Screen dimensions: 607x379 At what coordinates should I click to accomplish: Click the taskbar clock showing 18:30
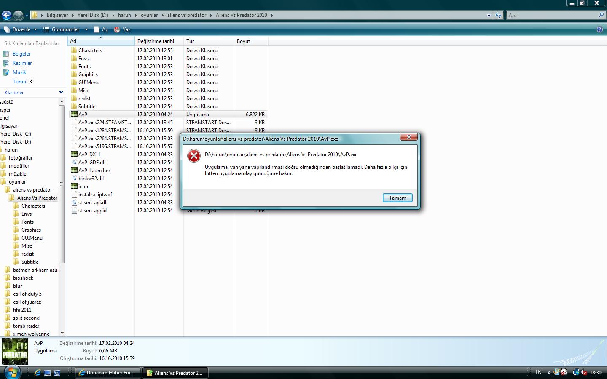(x=596, y=372)
